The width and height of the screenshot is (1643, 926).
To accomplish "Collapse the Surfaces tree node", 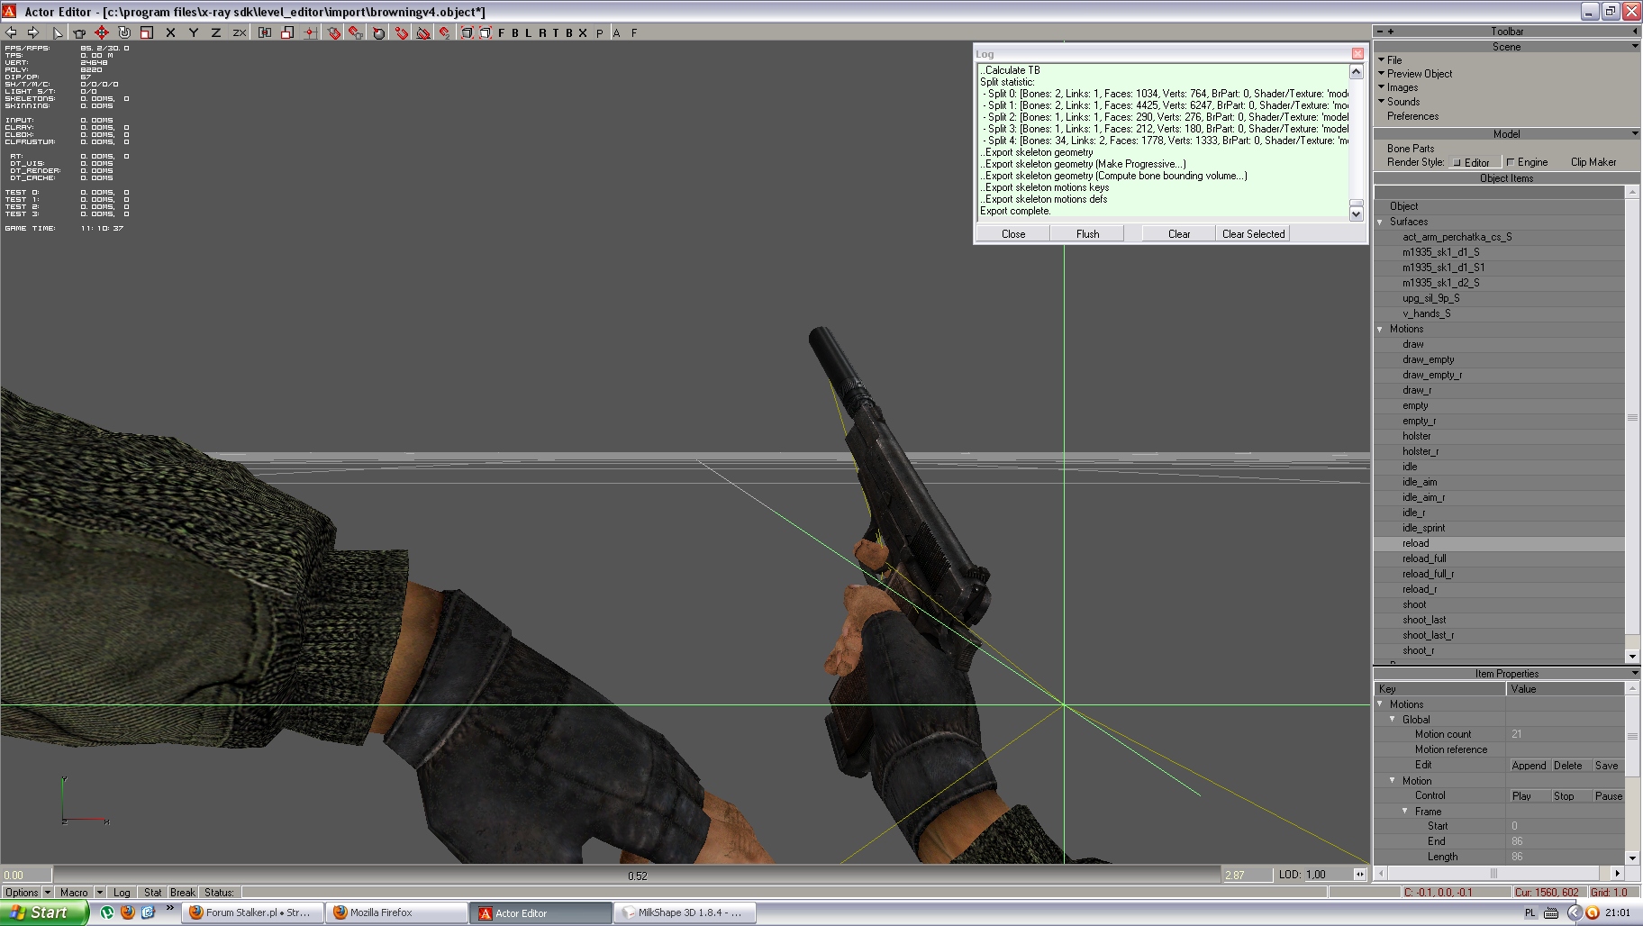I will point(1380,222).
